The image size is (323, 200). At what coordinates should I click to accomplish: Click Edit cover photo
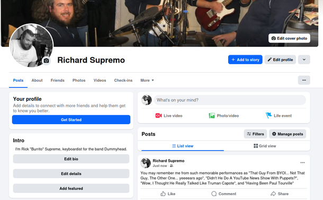pos(289,38)
